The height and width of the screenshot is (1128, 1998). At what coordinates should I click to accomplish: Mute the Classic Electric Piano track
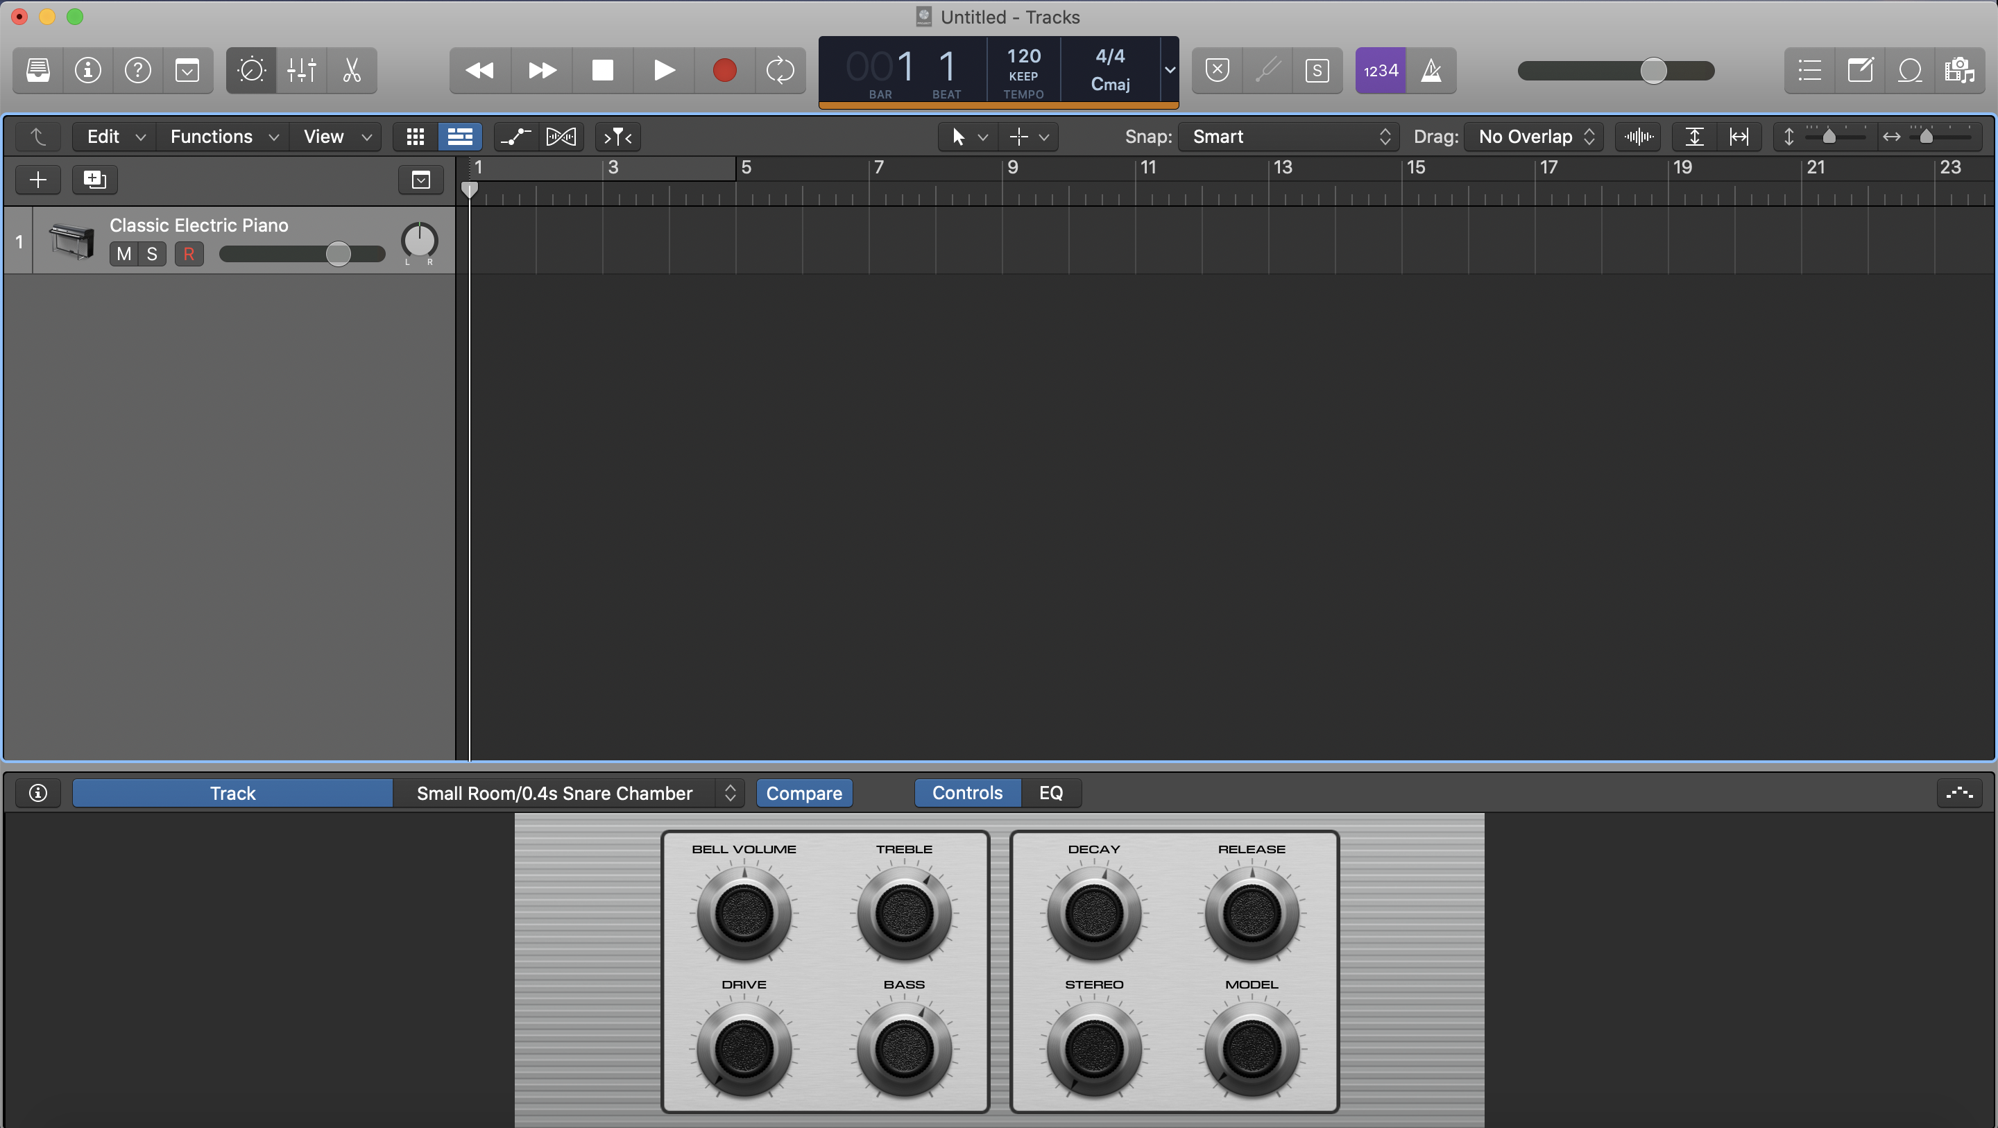[x=123, y=254]
